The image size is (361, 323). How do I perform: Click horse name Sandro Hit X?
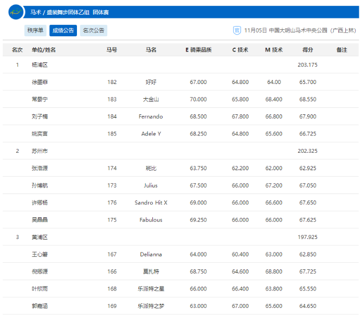pyautogui.click(x=151, y=203)
